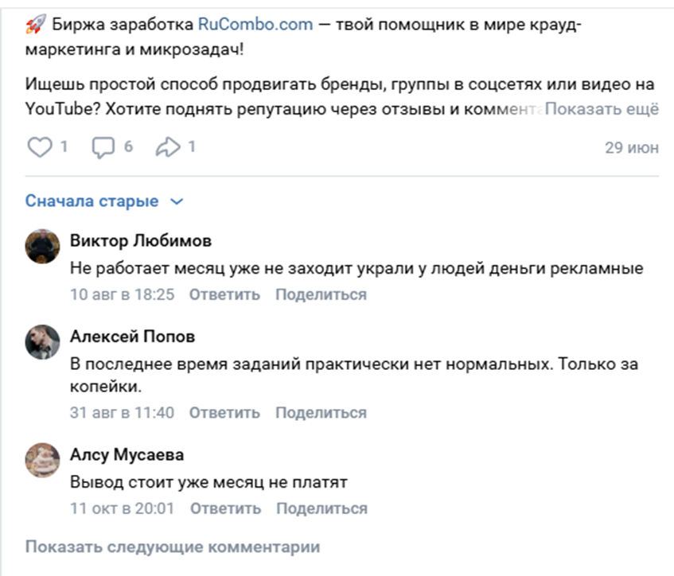Reply to Алексей Попов's comment
Screen dimensions: 674x576
click(224, 413)
